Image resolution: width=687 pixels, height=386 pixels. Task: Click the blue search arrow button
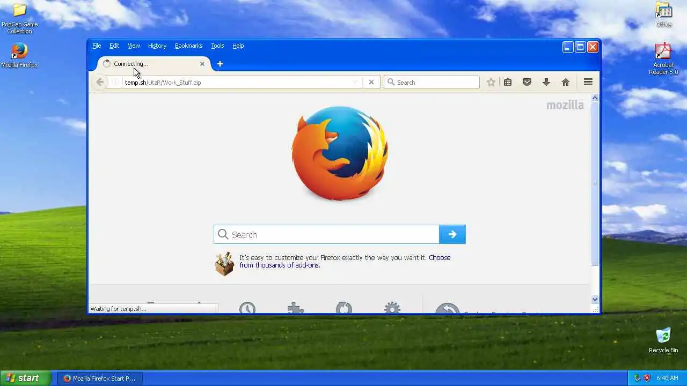coord(452,234)
